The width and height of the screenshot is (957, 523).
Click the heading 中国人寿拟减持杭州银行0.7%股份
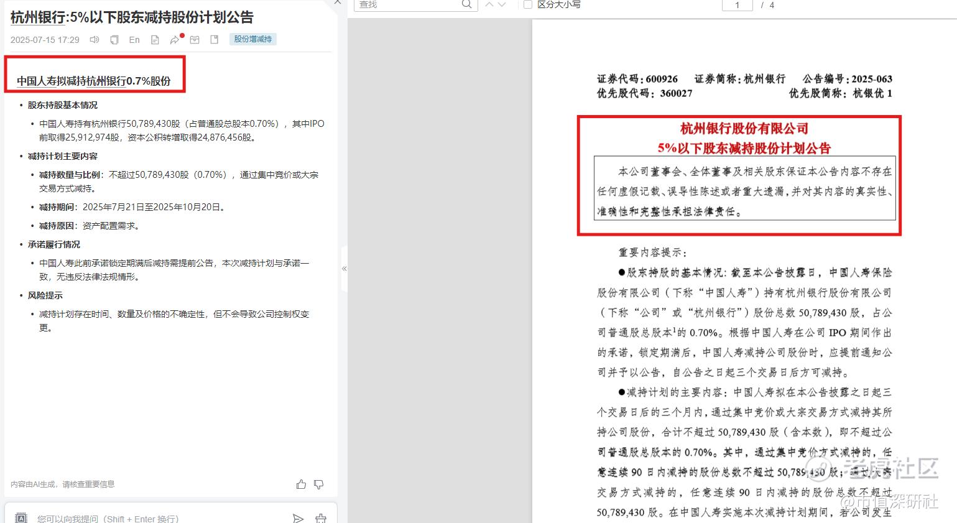(x=94, y=81)
